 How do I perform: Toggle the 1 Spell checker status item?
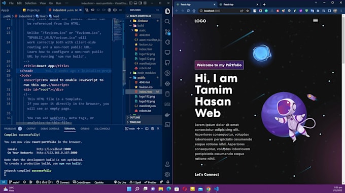coord(135,182)
